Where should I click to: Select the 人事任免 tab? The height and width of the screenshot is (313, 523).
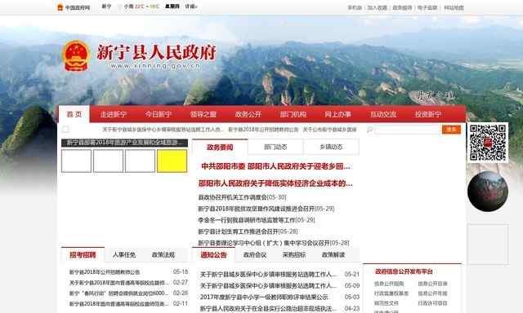(124, 255)
